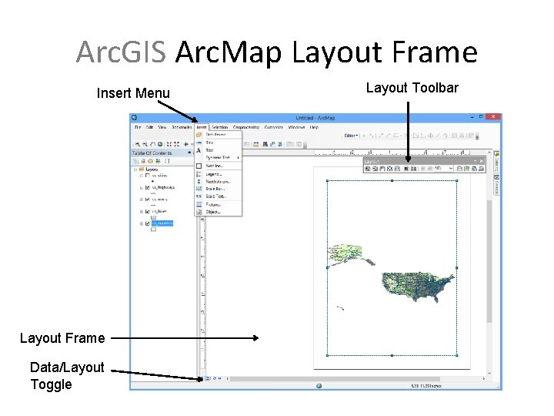554x416 pixels.
Task: Go back to previous extent arrow
Action: coord(186,144)
